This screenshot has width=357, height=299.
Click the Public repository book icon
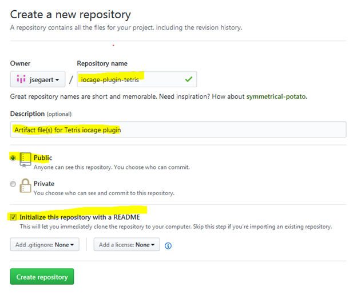point(25,160)
